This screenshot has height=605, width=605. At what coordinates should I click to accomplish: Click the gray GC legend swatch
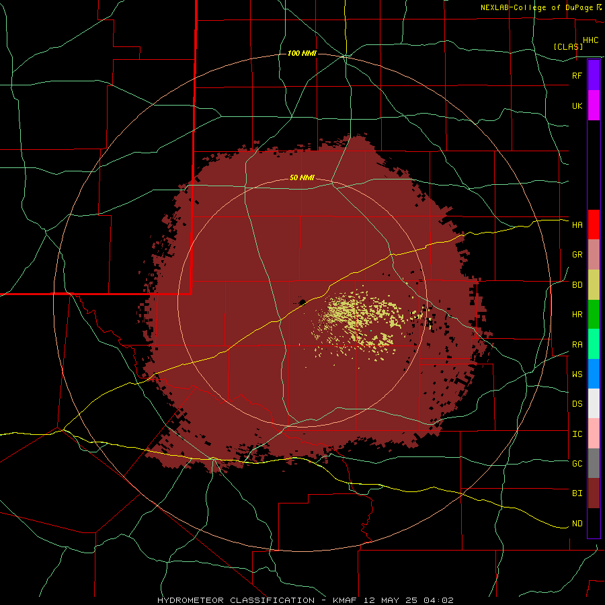594,463
